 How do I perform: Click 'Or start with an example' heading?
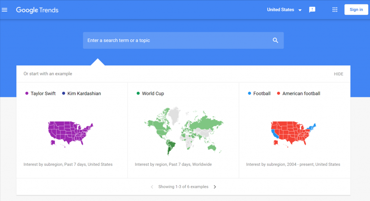coord(48,74)
